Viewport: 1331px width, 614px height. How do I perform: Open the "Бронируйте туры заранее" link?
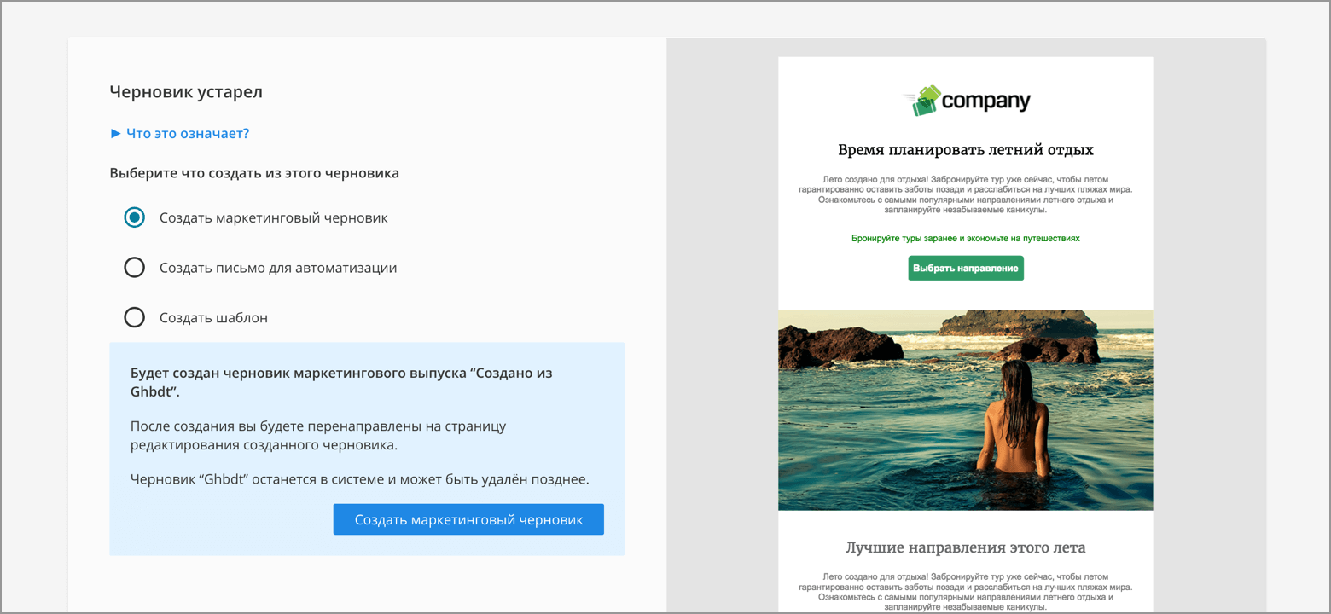965,238
